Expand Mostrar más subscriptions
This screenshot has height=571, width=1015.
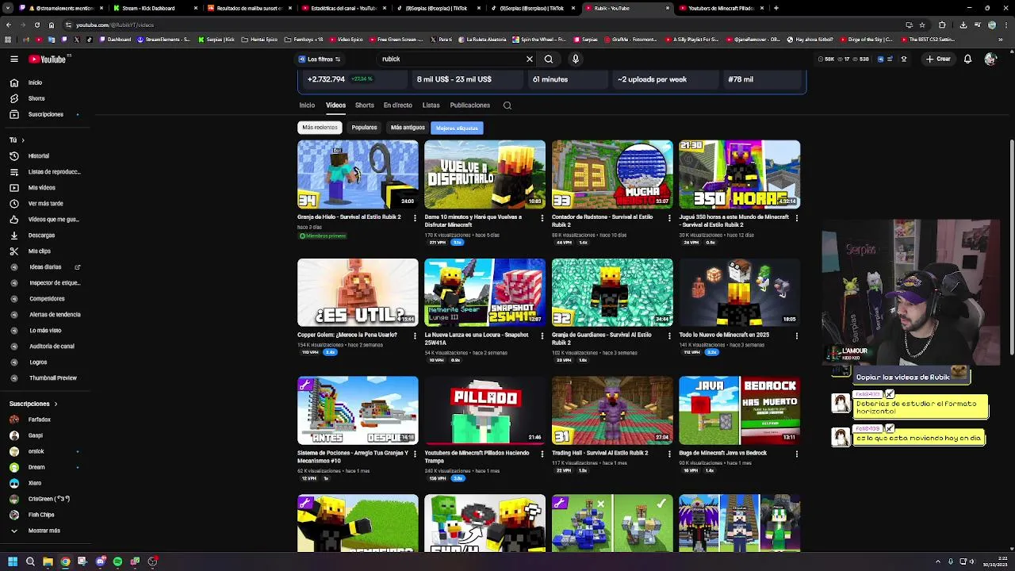tap(44, 531)
